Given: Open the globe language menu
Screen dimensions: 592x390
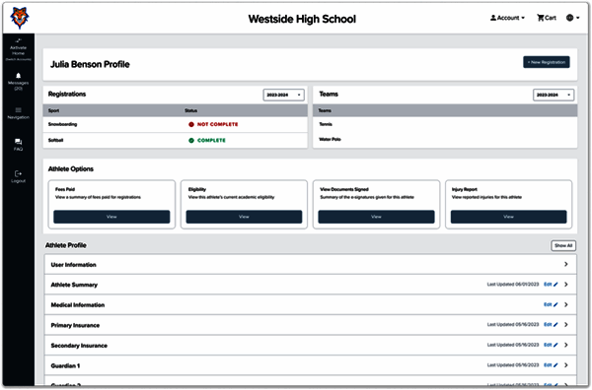Looking at the screenshot, I should pos(572,18).
